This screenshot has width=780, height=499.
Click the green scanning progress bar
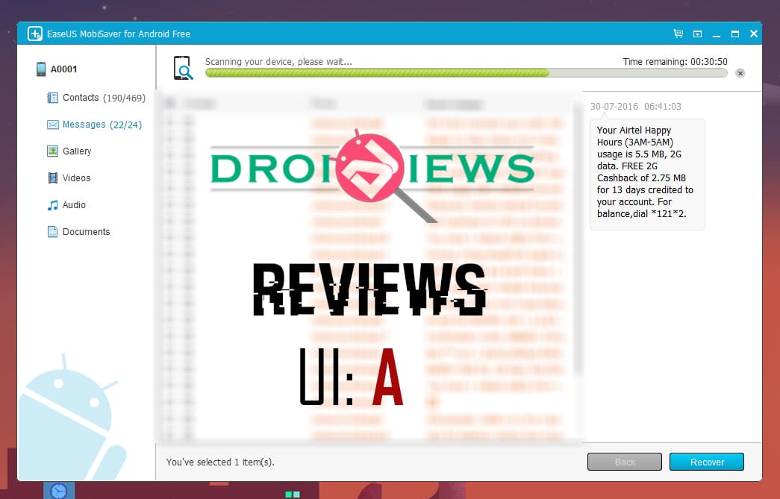coord(466,73)
